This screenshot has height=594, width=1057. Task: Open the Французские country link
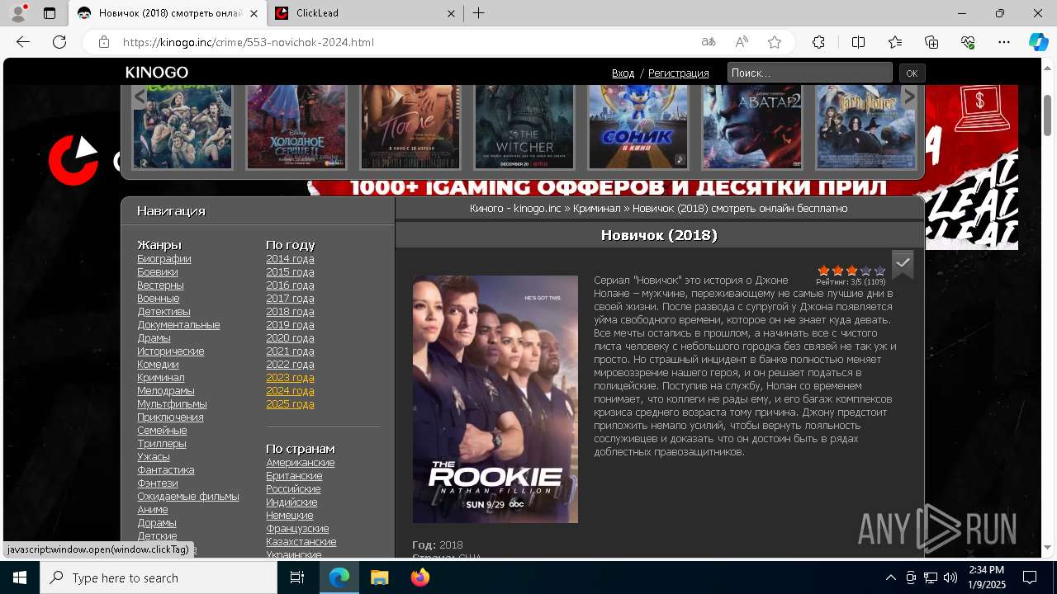tap(297, 528)
